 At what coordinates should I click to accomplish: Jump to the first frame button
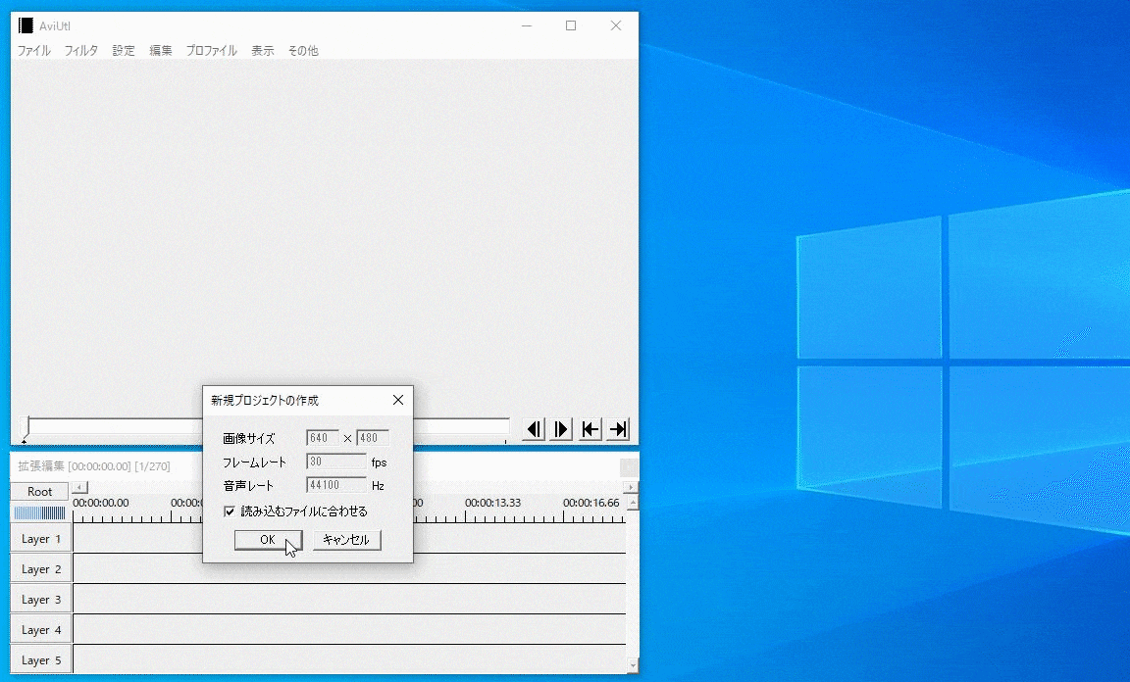pos(590,429)
